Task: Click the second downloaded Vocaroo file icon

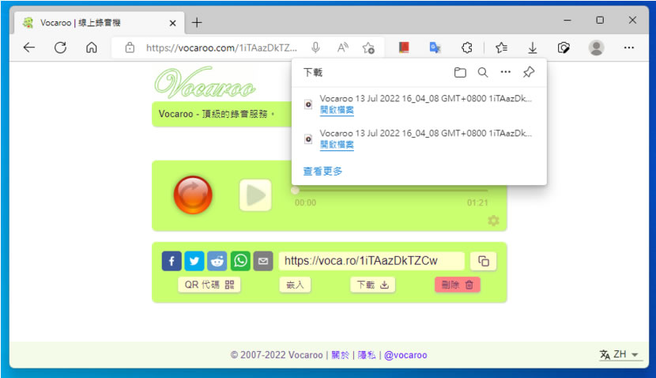Action: (x=308, y=139)
